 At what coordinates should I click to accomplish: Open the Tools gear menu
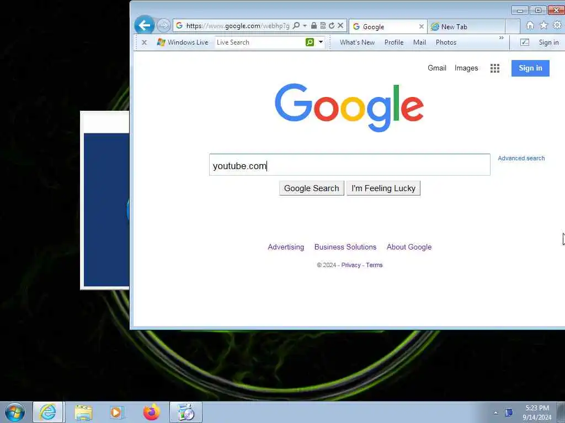557,25
